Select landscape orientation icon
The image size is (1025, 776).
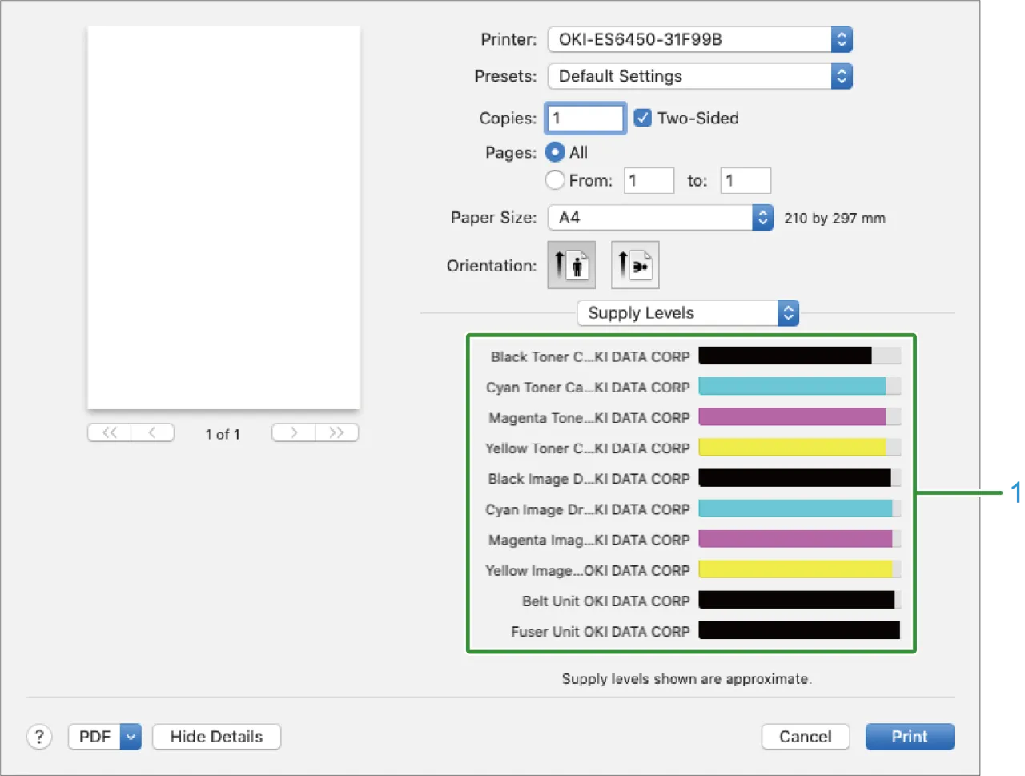[635, 265]
